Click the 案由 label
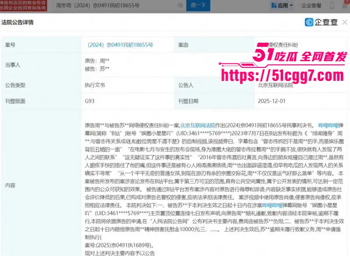The height and width of the screenshot is (256, 350). 183,45
